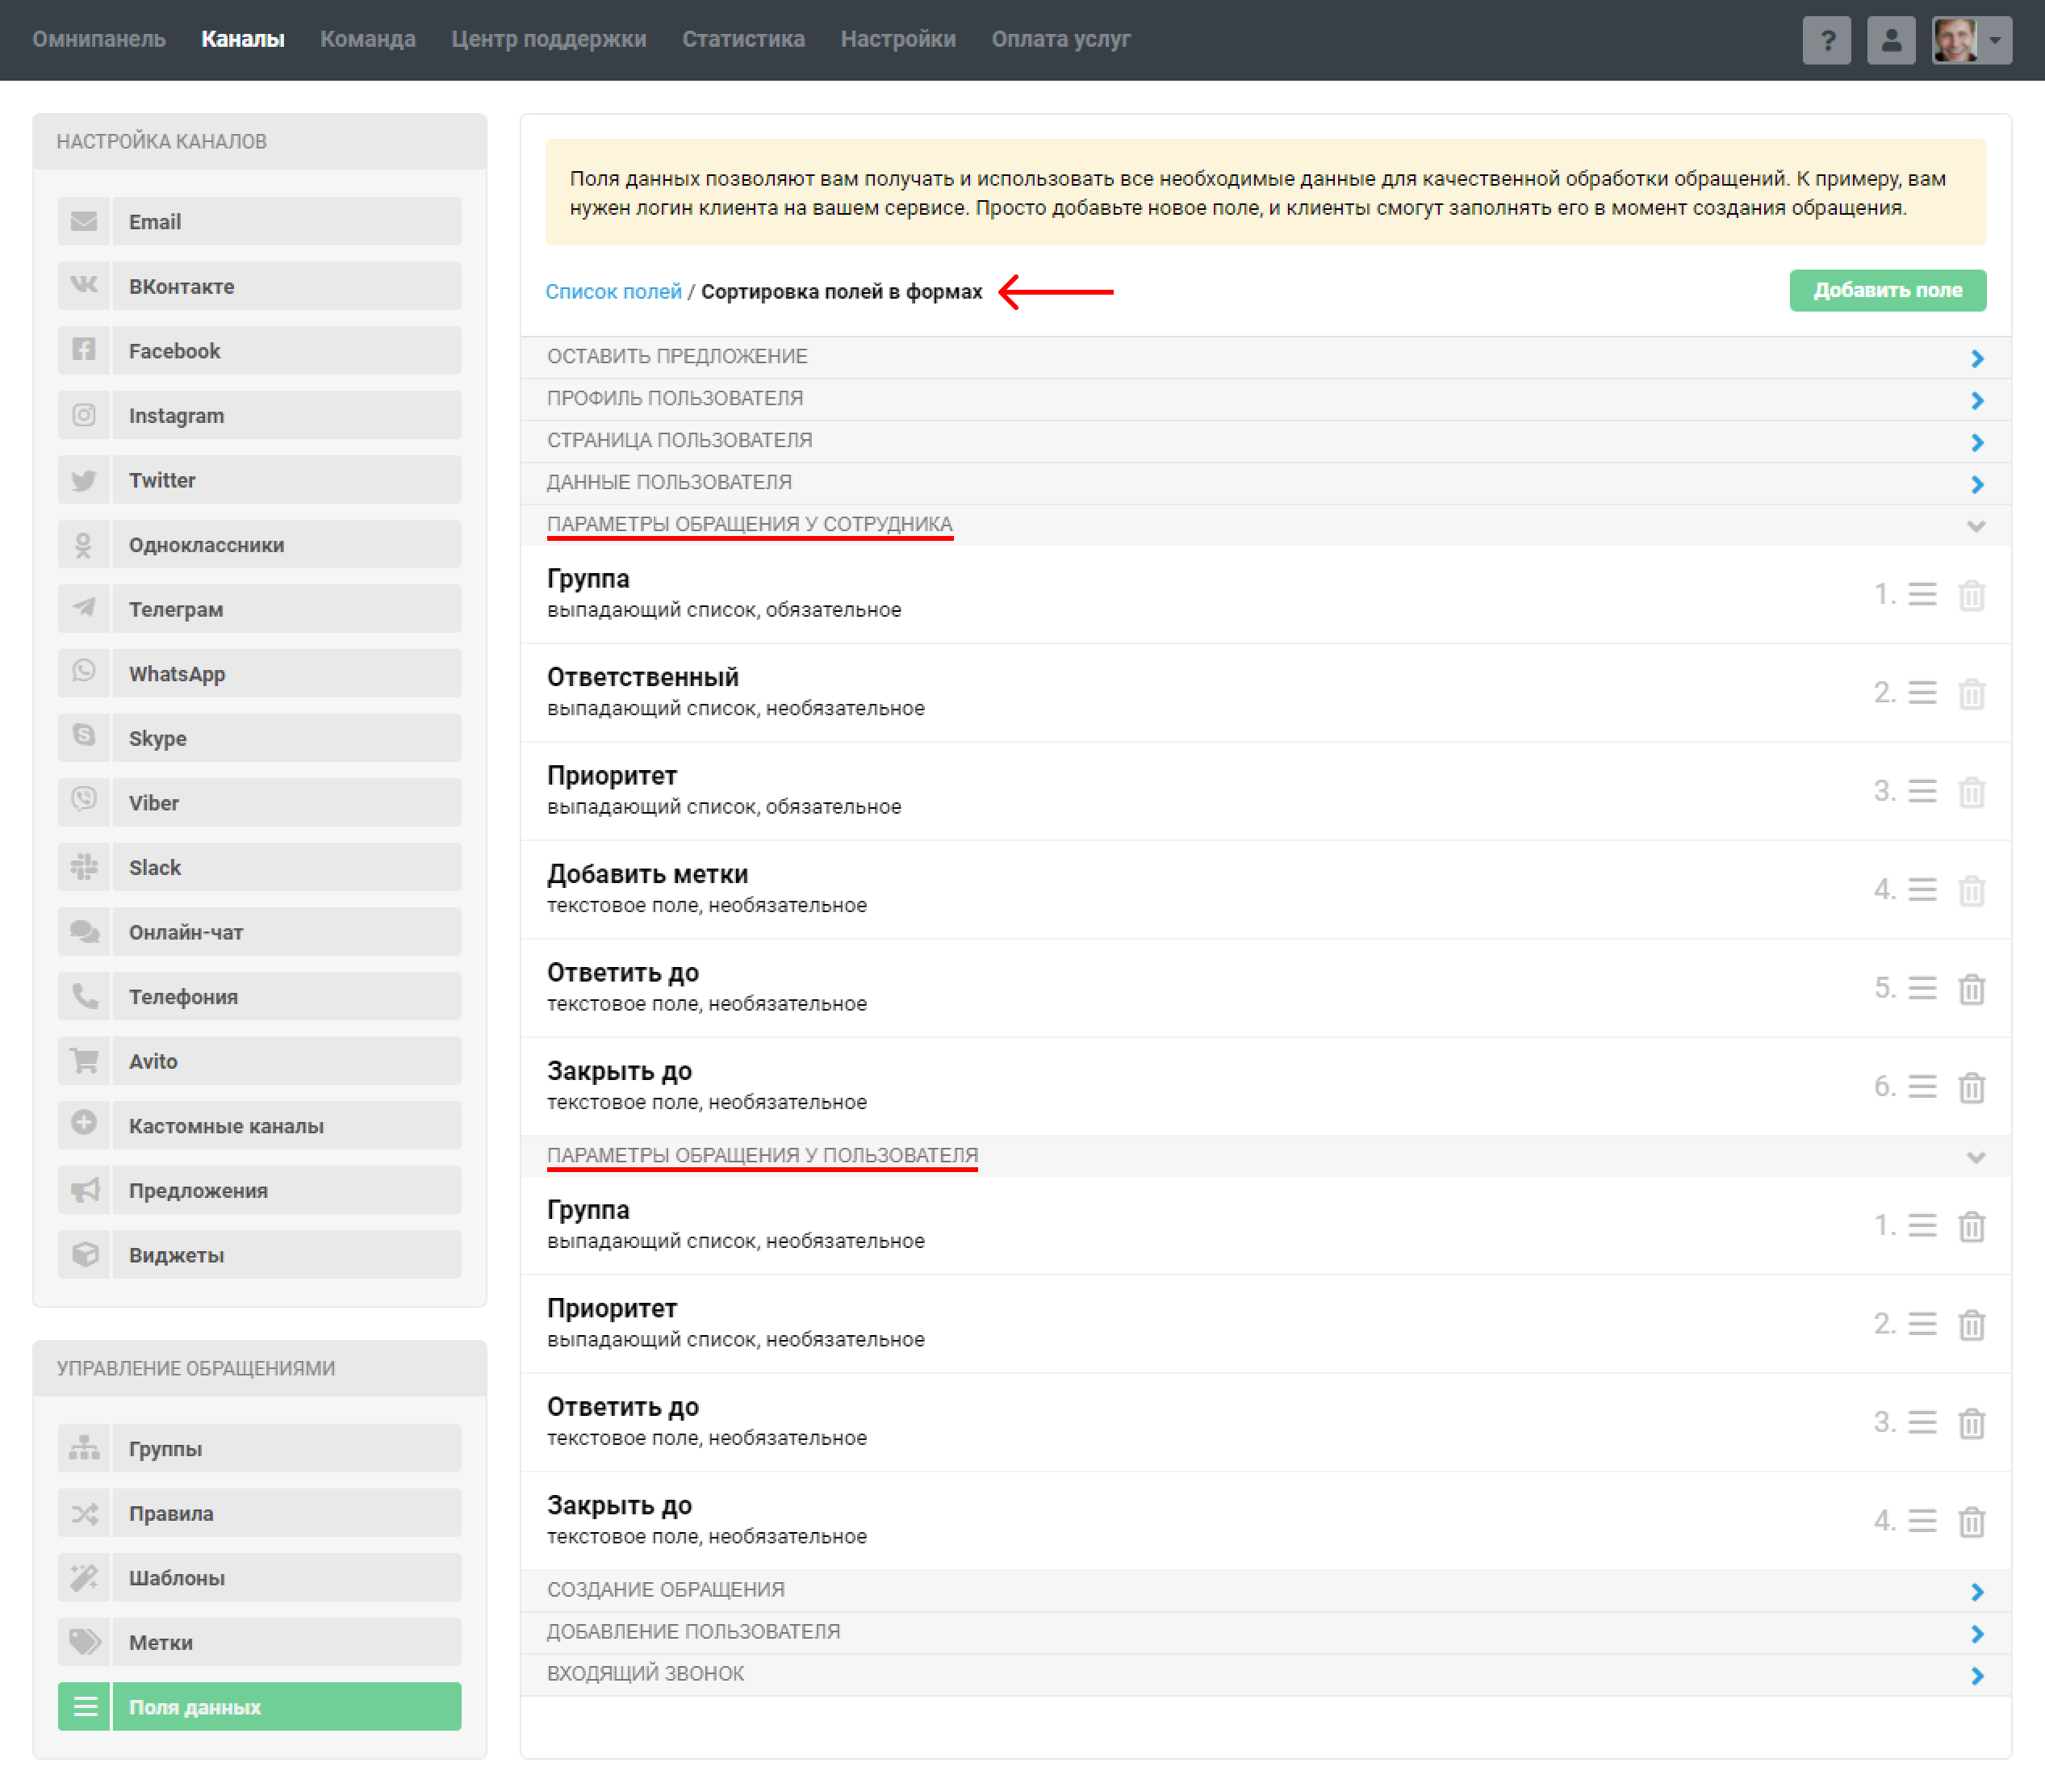Screen dimensions: 2045x1792
Task: Delete Приоритет field in user section
Action: pos(1971,1324)
